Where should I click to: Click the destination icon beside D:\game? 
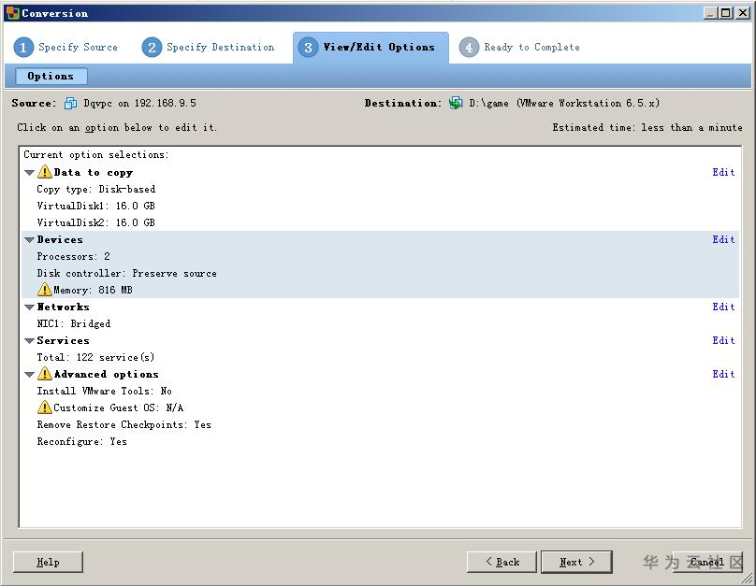click(455, 103)
